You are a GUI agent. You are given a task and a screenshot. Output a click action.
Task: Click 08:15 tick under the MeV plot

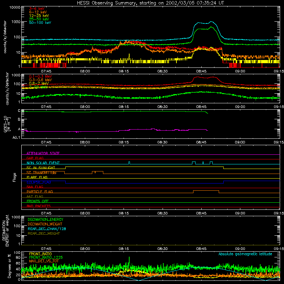pos(124,107)
